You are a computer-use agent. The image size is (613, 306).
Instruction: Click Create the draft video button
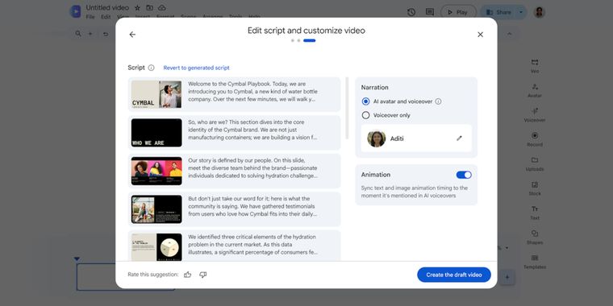(454, 275)
